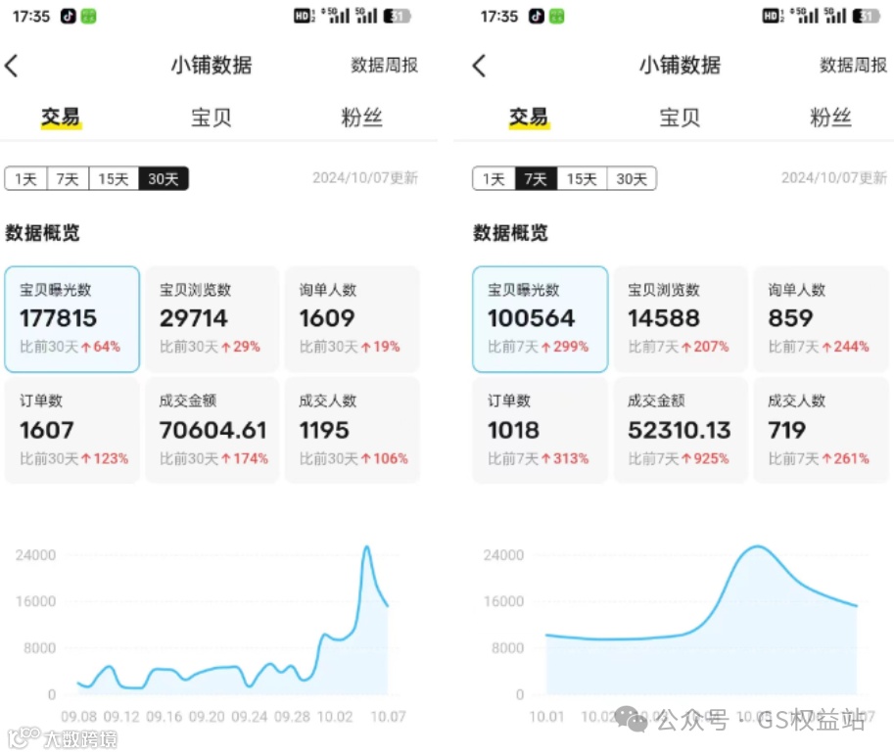Image resolution: width=894 pixels, height=756 pixels.
Task: Tap 10.01 date on right chart axis
Action: [546, 717]
